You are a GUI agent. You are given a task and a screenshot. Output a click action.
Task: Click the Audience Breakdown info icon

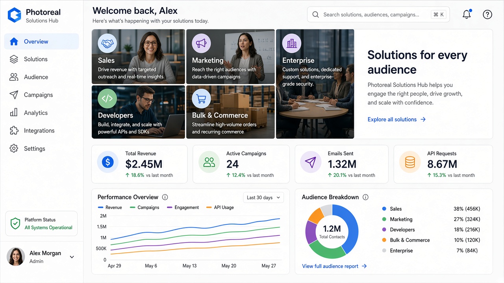365,197
